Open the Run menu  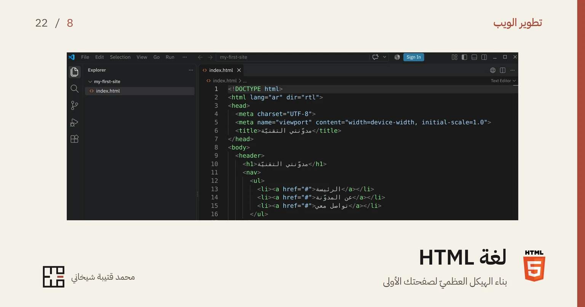(x=170, y=57)
